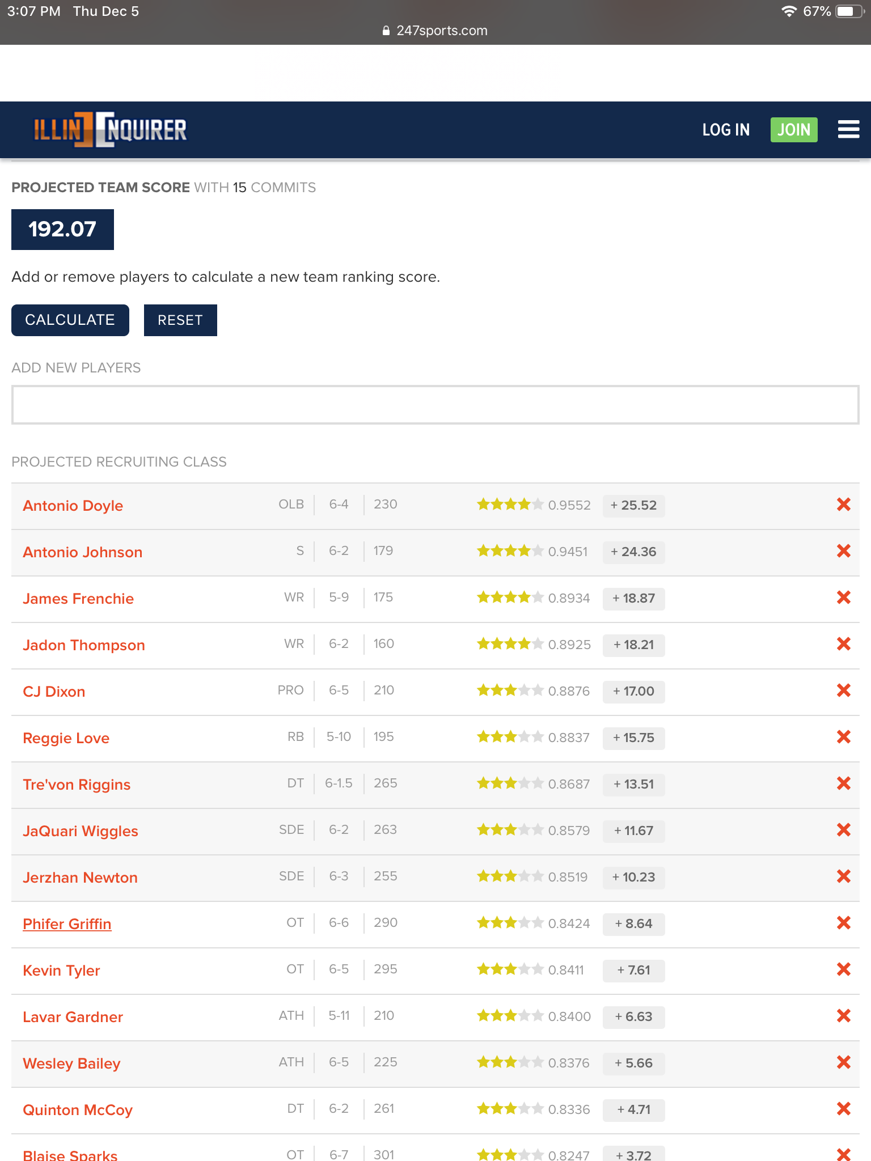Remove Kevin Tyler from recruiting class
The height and width of the screenshot is (1161, 871).
point(843,969)
